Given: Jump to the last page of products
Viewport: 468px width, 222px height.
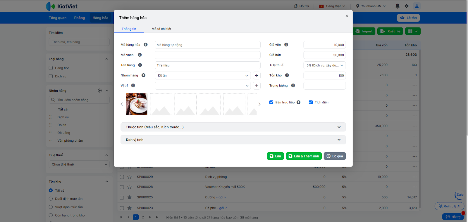Looking at the screenshot, I should [157, 217].
